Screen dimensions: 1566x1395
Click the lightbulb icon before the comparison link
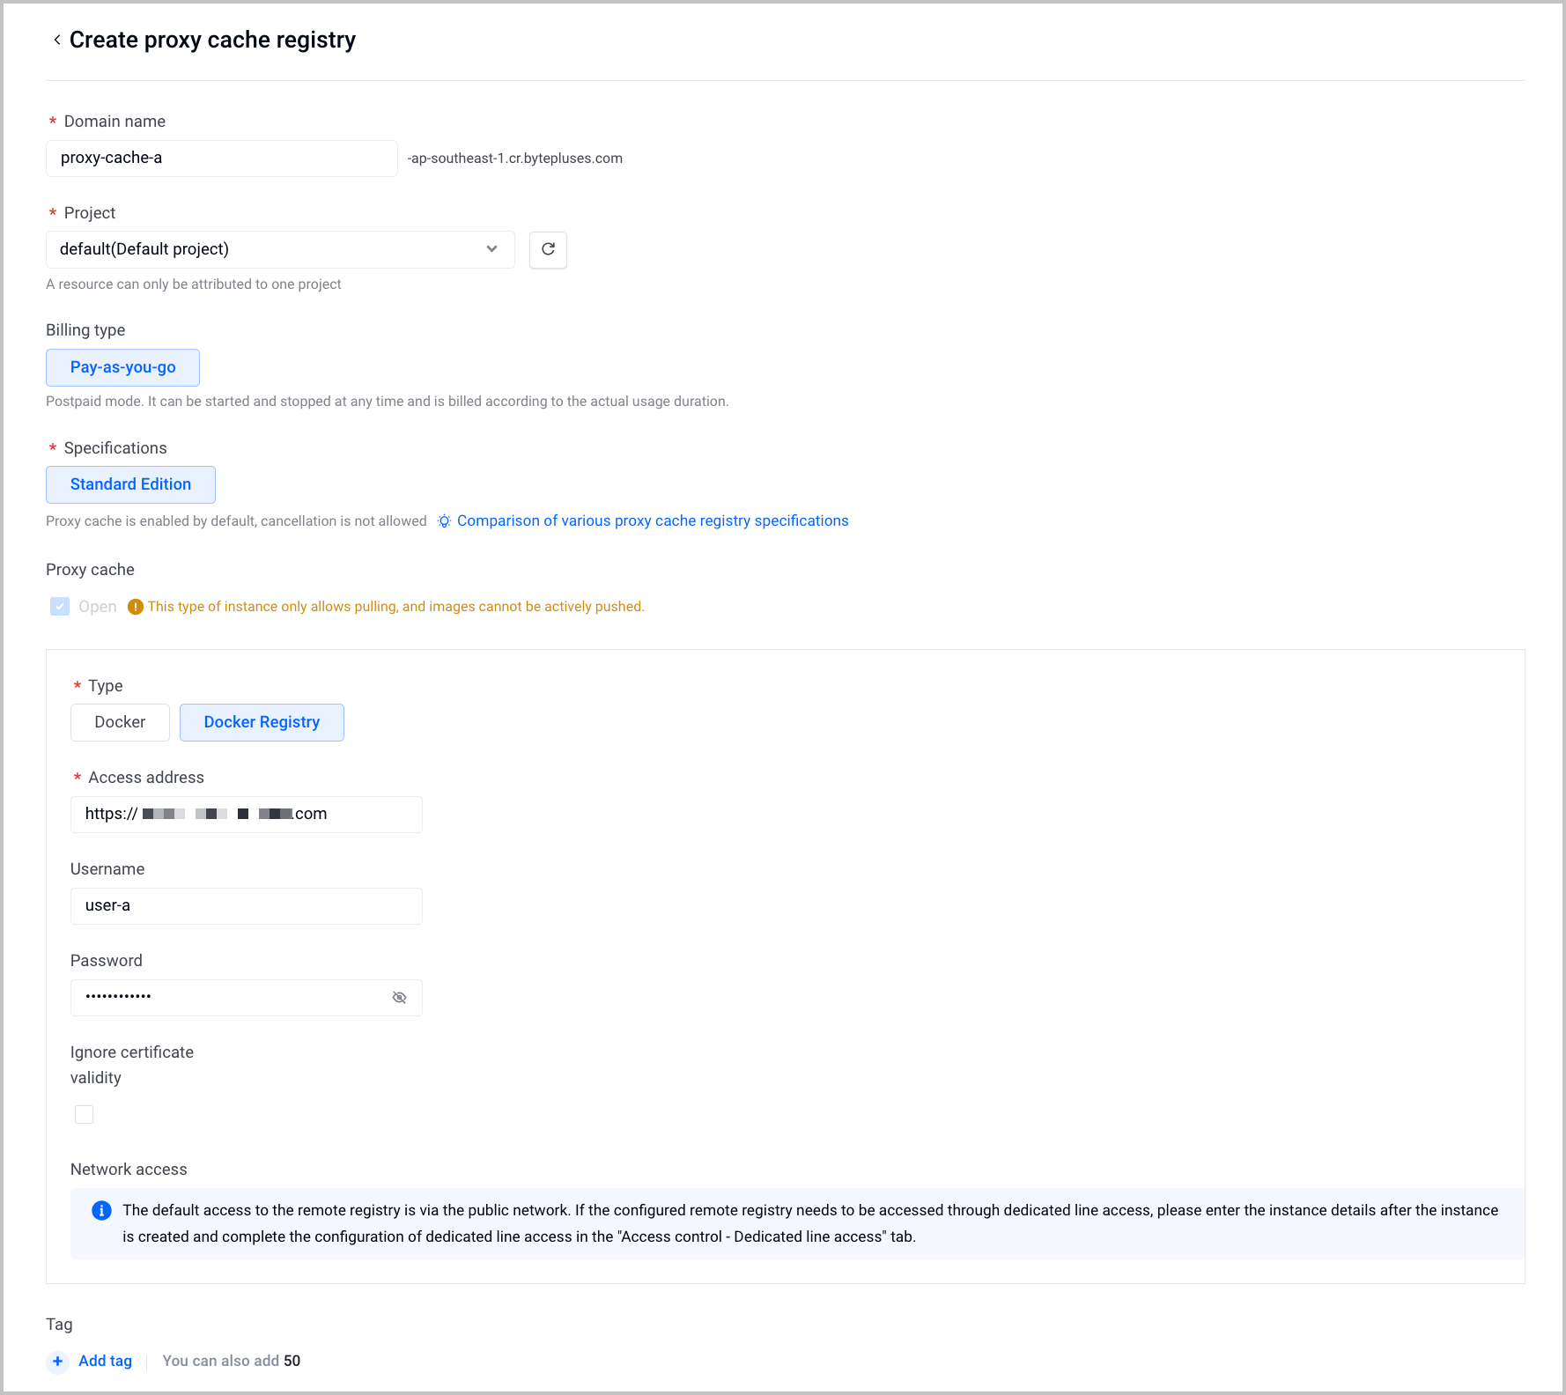[445, 521]
